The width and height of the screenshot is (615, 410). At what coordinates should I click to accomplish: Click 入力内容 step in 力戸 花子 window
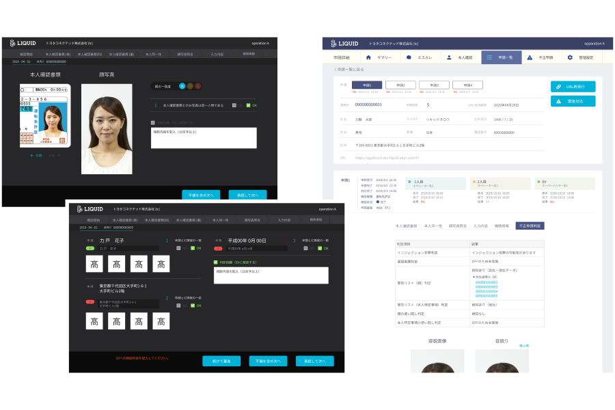[284, 220]
